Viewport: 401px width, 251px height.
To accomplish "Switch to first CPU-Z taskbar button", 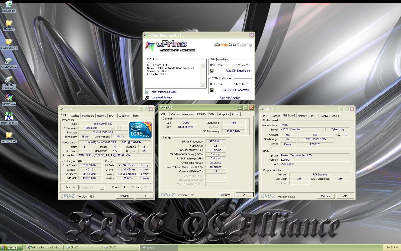I will pyautogui.click(x=82, y=247).
